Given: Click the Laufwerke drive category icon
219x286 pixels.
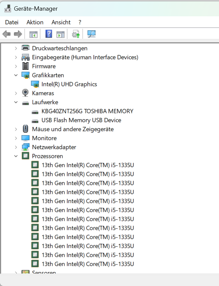Looking at the screenshot, I should click(x=25, y=103).
